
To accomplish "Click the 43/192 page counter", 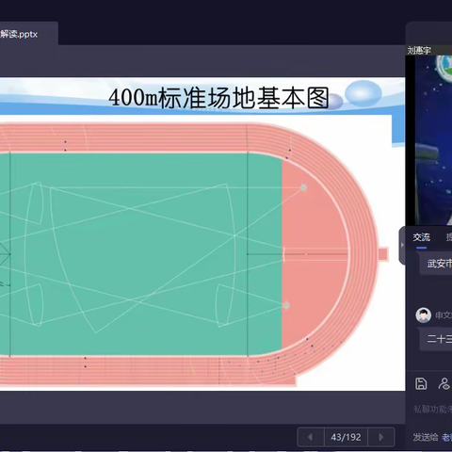I will tap(346, 437).
